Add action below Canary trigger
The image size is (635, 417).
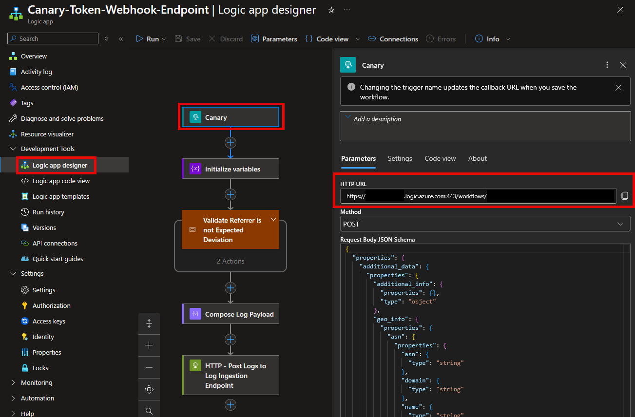tap(231, 143)
